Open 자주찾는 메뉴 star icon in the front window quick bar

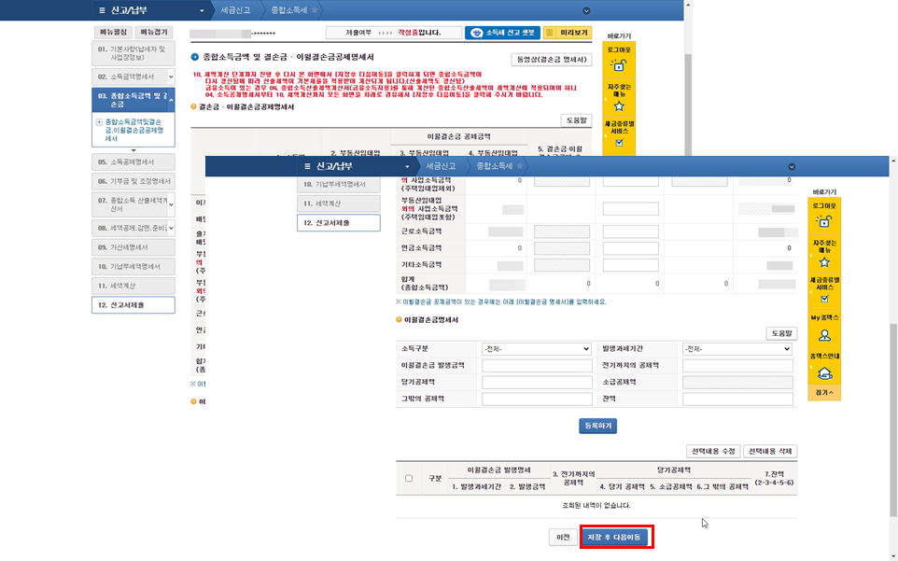click(824, 262)
